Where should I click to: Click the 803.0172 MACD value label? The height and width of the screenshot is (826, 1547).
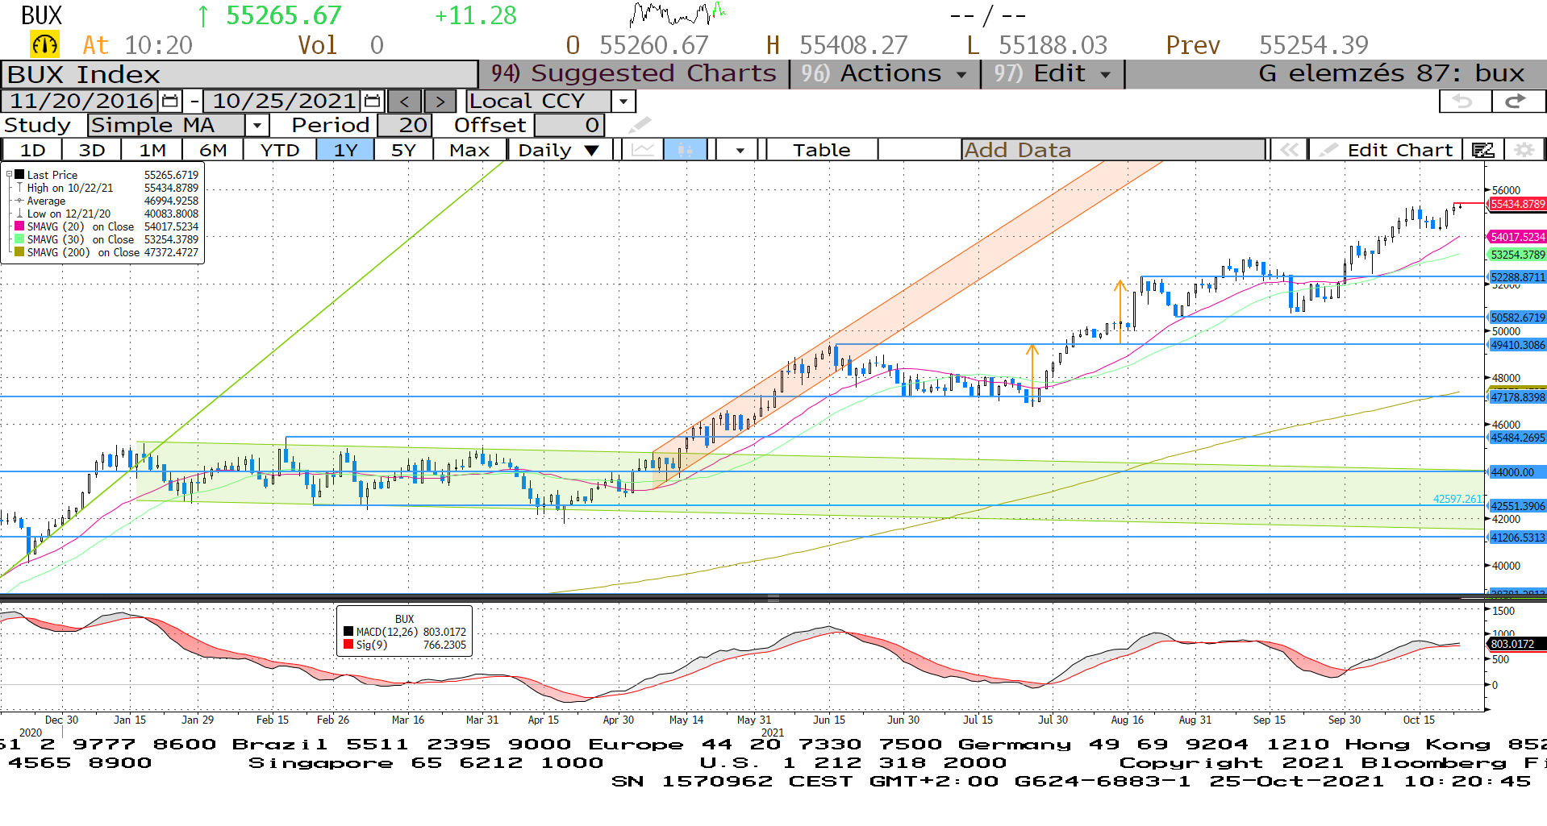coord(1517,644)
